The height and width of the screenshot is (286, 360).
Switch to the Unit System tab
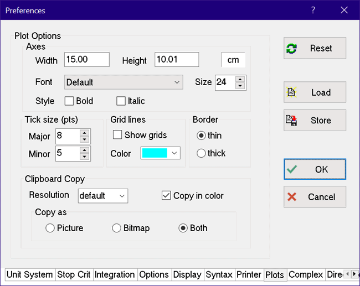coord(30,274)
